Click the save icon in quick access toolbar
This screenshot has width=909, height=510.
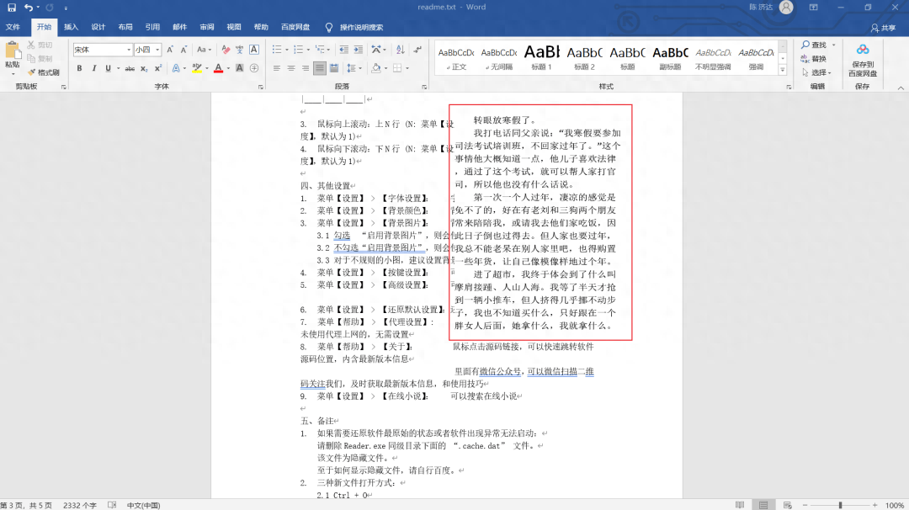point(12,8)
